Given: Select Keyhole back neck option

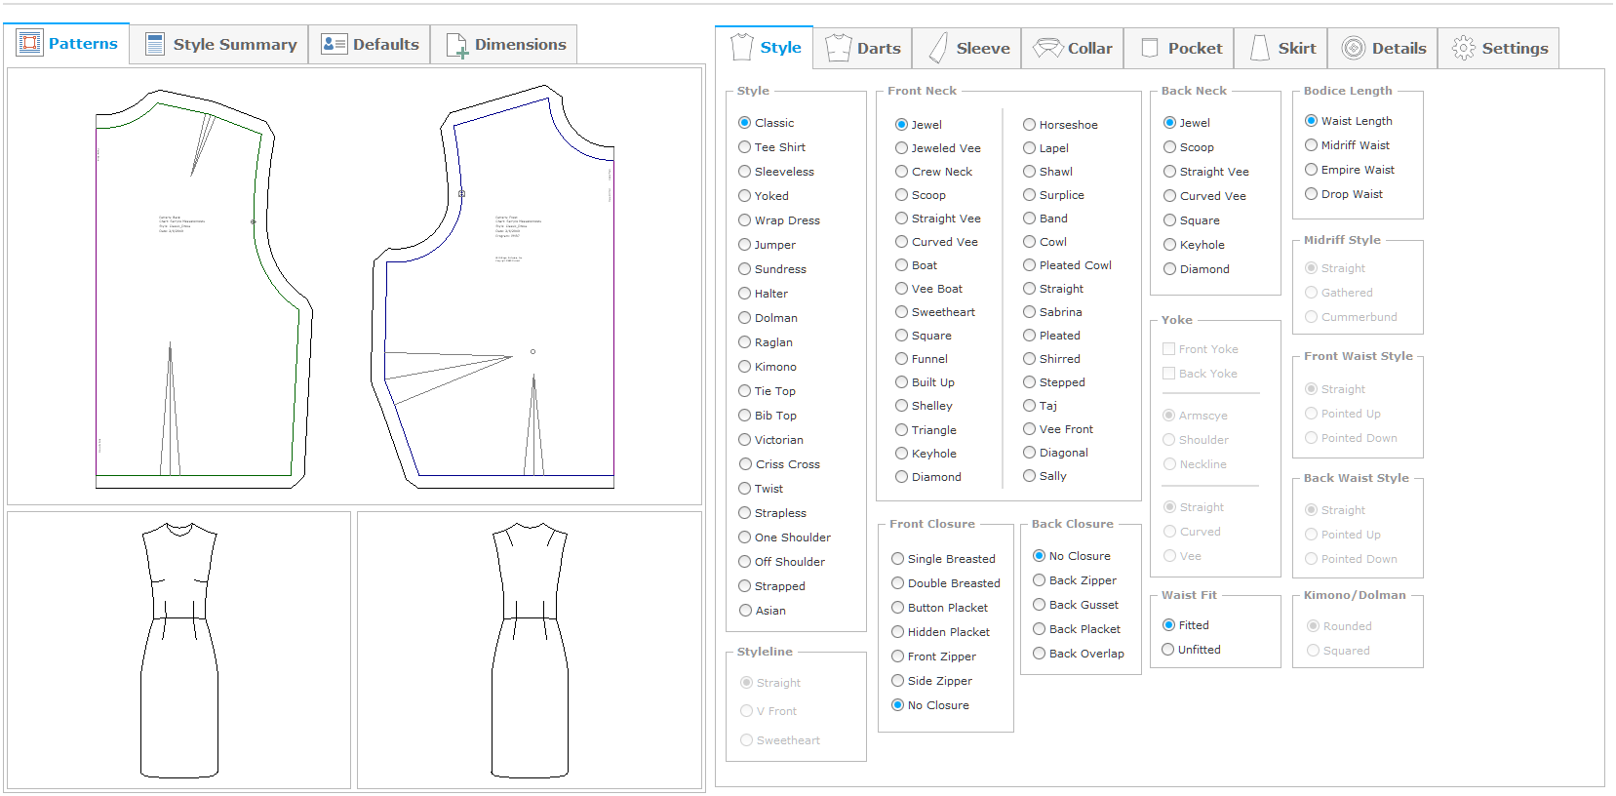Looking at the screenshot, I should coord(1170,245).
